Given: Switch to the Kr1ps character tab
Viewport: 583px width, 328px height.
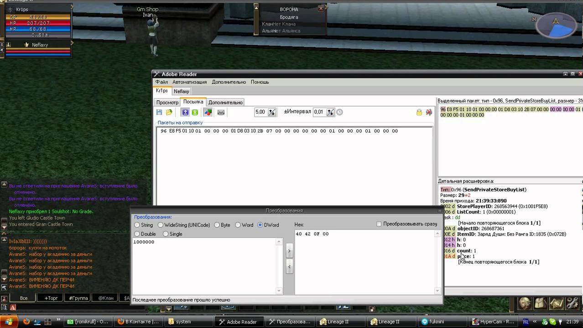Looking at the screenshot, I should 162,91.
